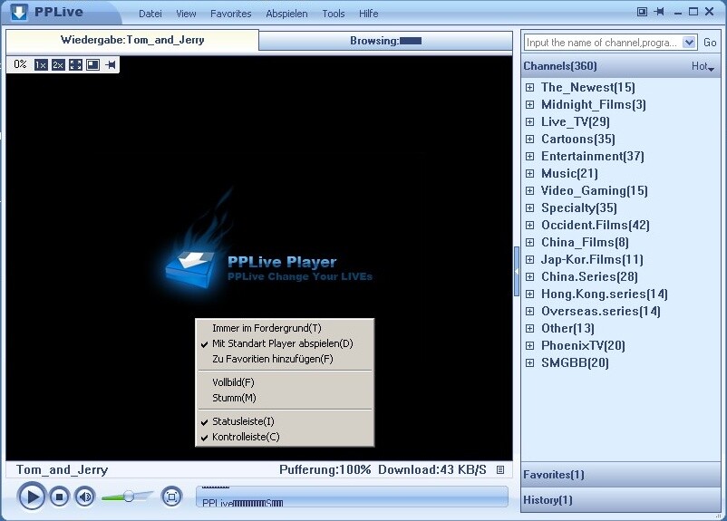Toggle Immer im Fordergrund(T) option
Image resolution: width=727 pixels, height=521 pixels.
tap(285, 328)
